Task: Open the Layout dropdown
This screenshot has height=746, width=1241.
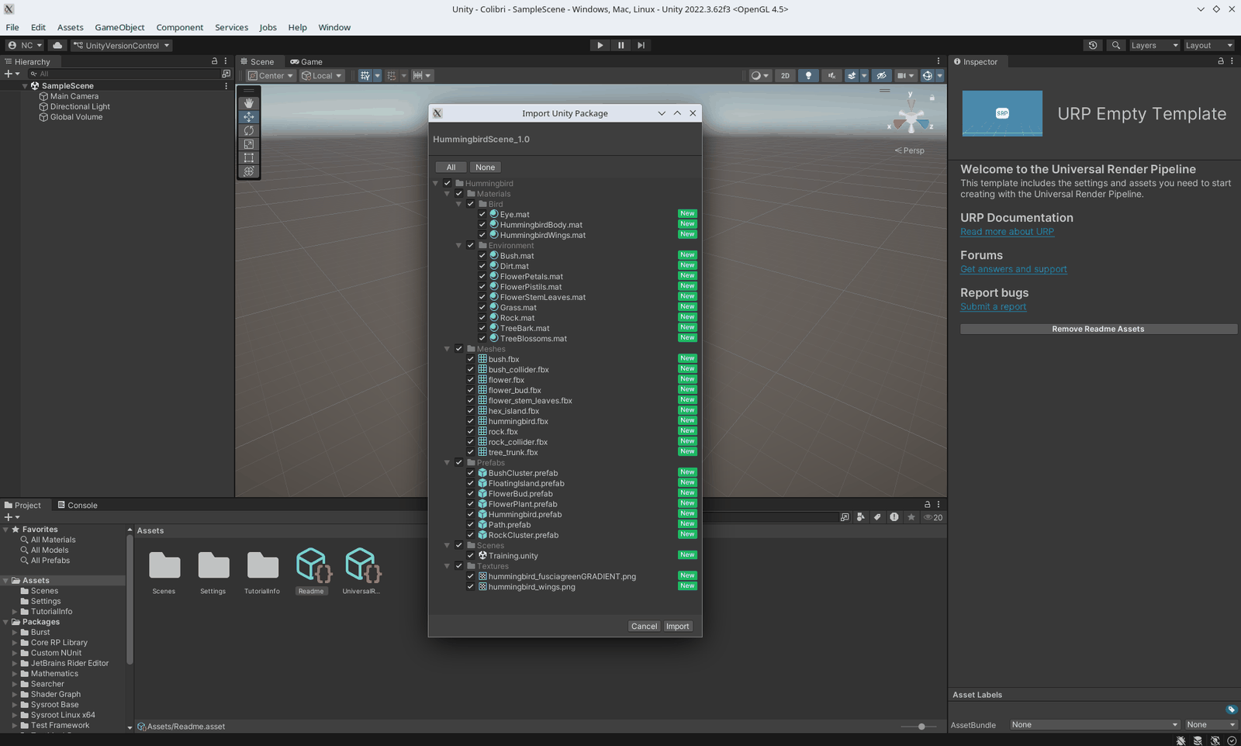Action: pyautogui.click(x=1208, y=45)
